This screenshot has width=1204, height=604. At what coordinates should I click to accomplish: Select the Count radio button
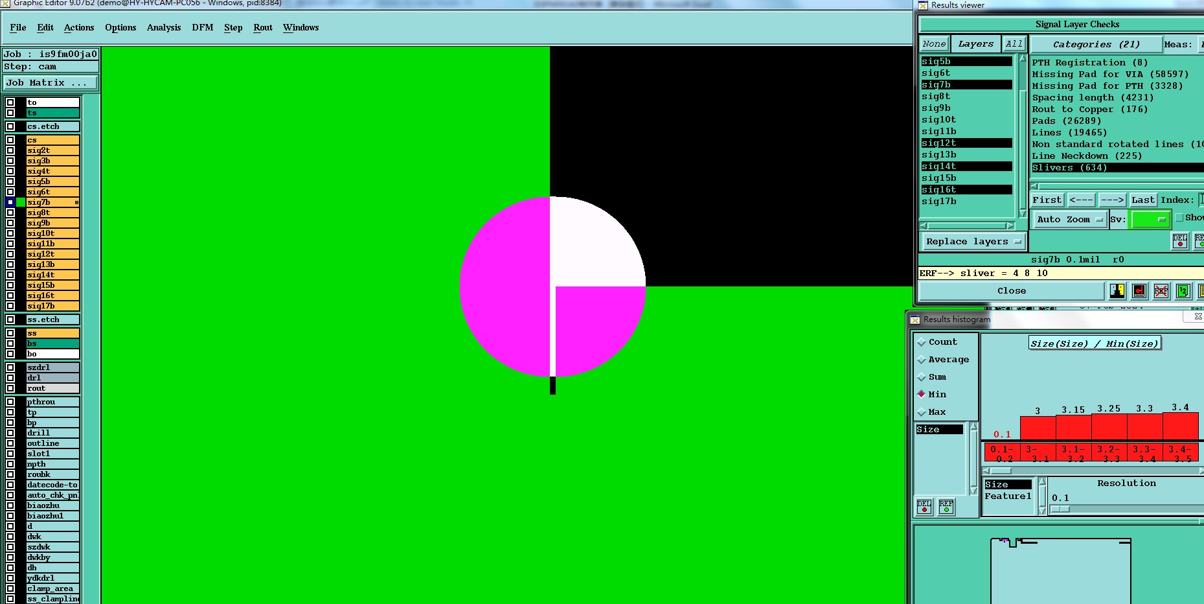[x=922, y=342]
